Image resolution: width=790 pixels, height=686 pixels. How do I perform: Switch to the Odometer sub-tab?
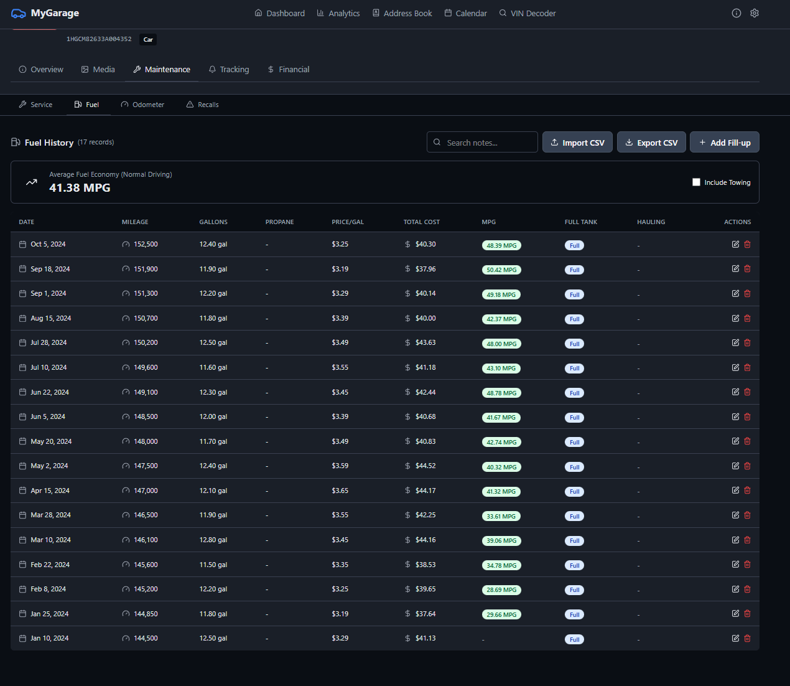pos(142,105)
